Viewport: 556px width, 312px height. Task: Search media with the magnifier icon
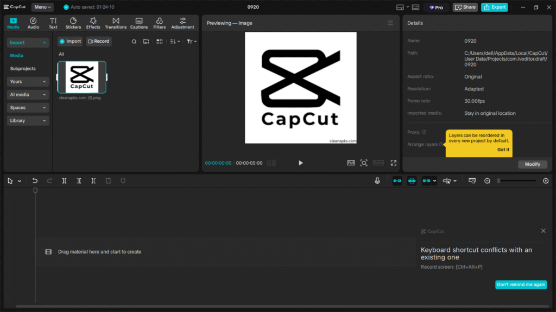click(x=134, y=42)
